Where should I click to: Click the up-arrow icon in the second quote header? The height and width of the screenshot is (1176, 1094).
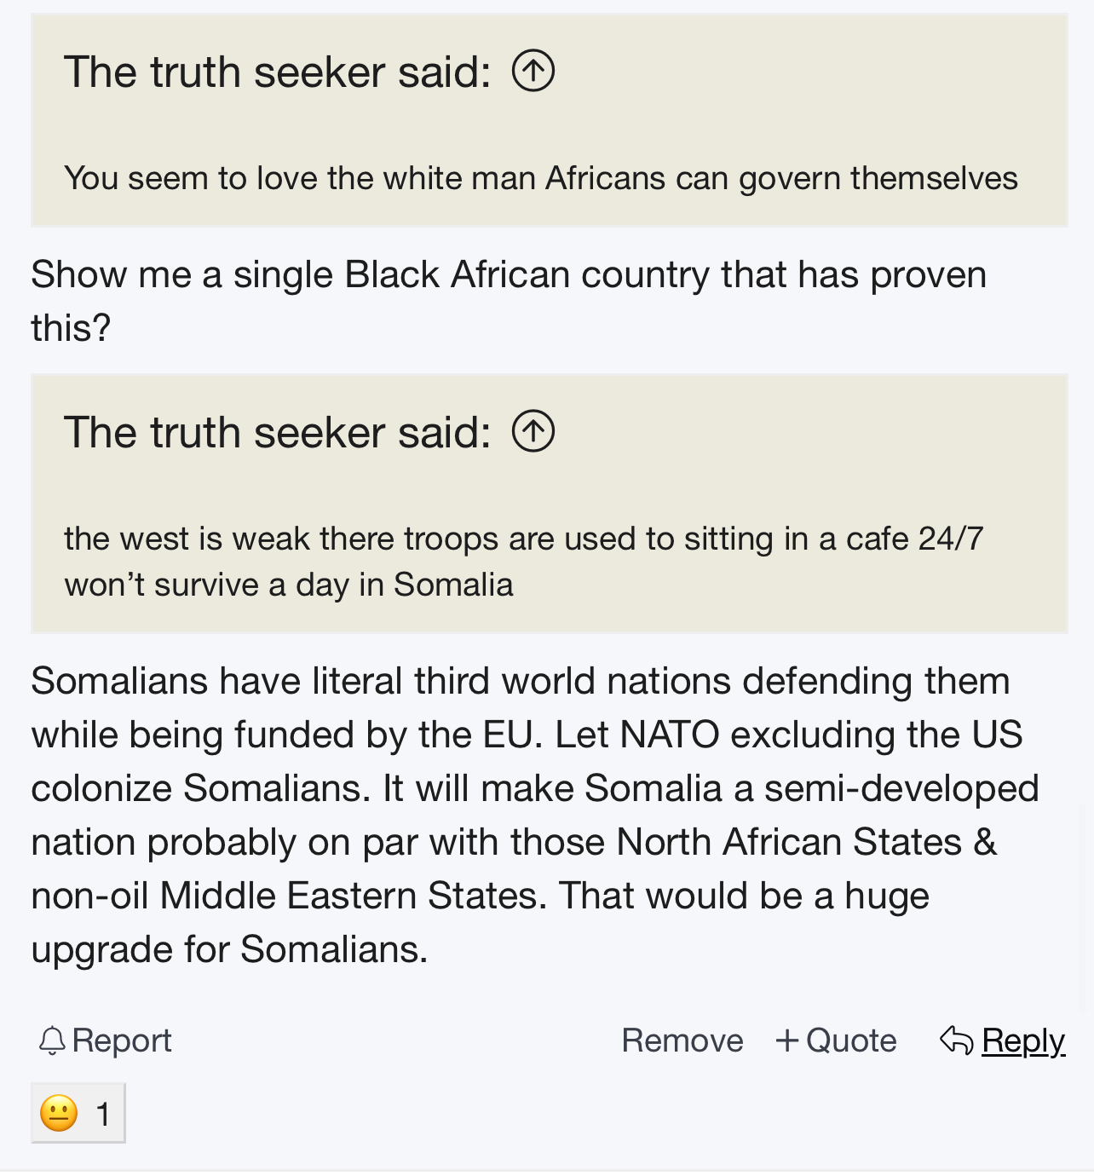(x=533, y=431)
